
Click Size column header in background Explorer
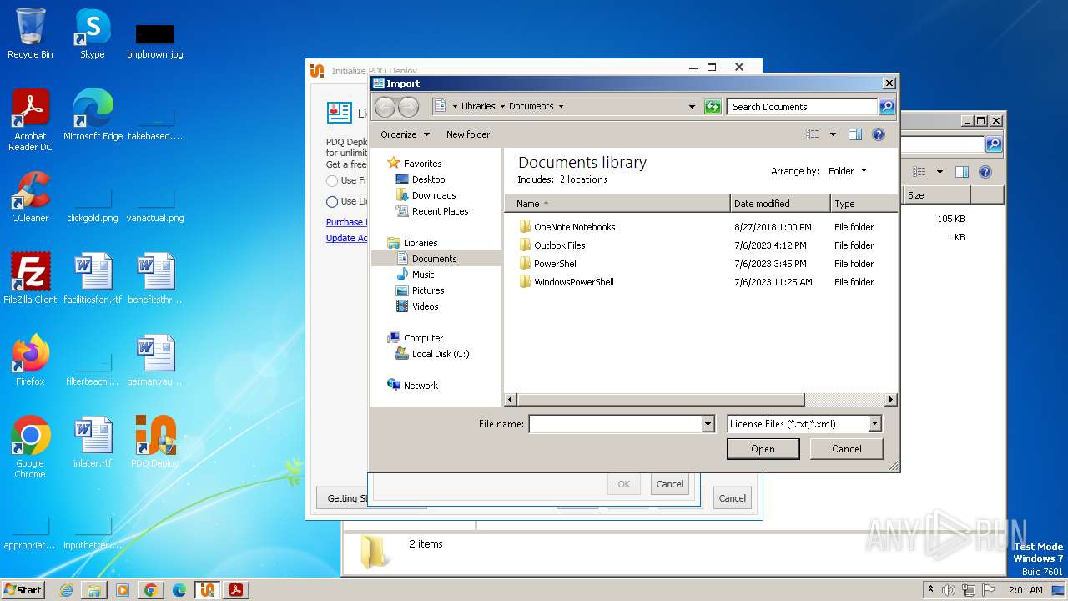coord(937,195)
